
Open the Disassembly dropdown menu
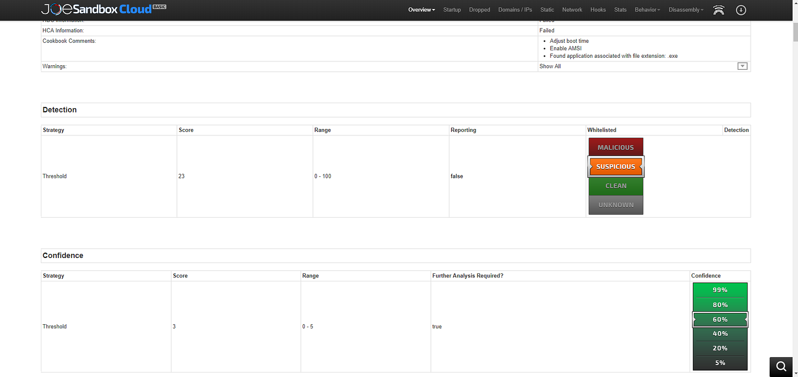click(x=686, y=10)
